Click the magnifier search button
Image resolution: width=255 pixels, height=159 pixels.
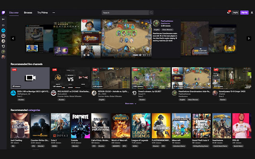(151, 13)
